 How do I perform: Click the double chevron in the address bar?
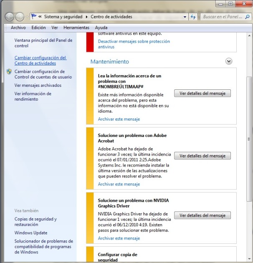[40, 17]
